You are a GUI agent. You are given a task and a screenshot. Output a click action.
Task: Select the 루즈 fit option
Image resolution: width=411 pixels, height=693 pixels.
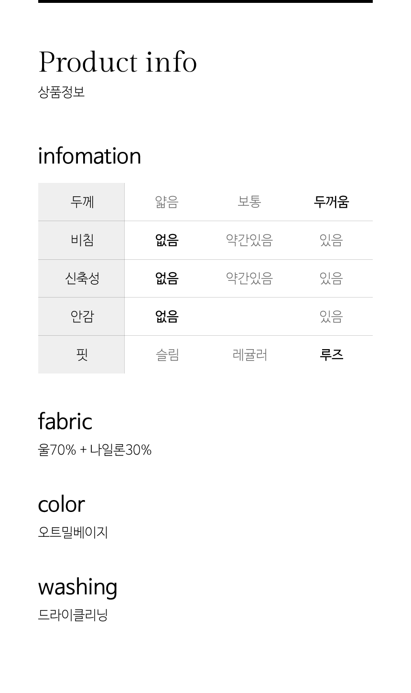(x=332, y=354)
